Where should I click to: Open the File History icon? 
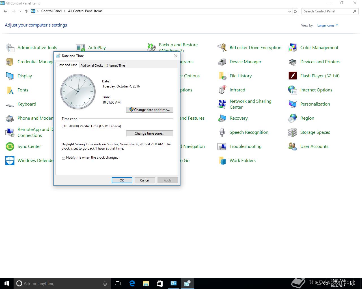pos(222,76)
